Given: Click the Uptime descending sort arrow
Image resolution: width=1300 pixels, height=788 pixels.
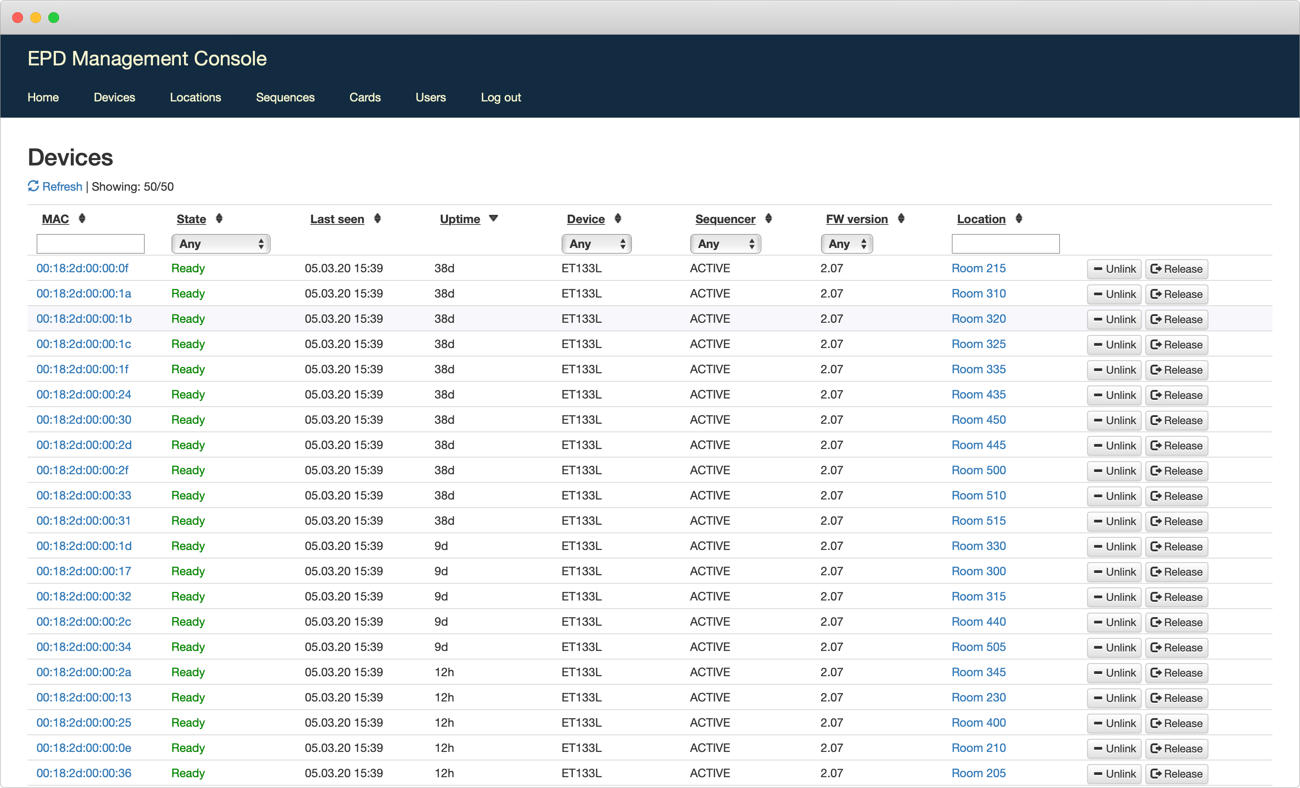Looking at the screenshot, I should (x=493, y=218).
